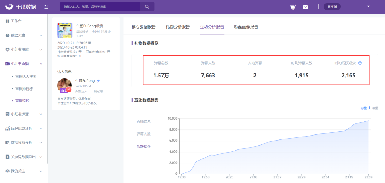Click the 弹幕总数 value 1.57万

(x=161, y=76)
